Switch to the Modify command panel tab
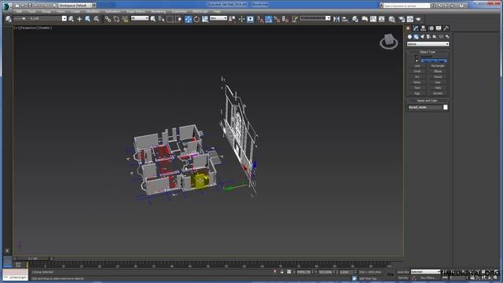Screen dimensions: 503x283 pyautogui.click(x=416, y=28)
